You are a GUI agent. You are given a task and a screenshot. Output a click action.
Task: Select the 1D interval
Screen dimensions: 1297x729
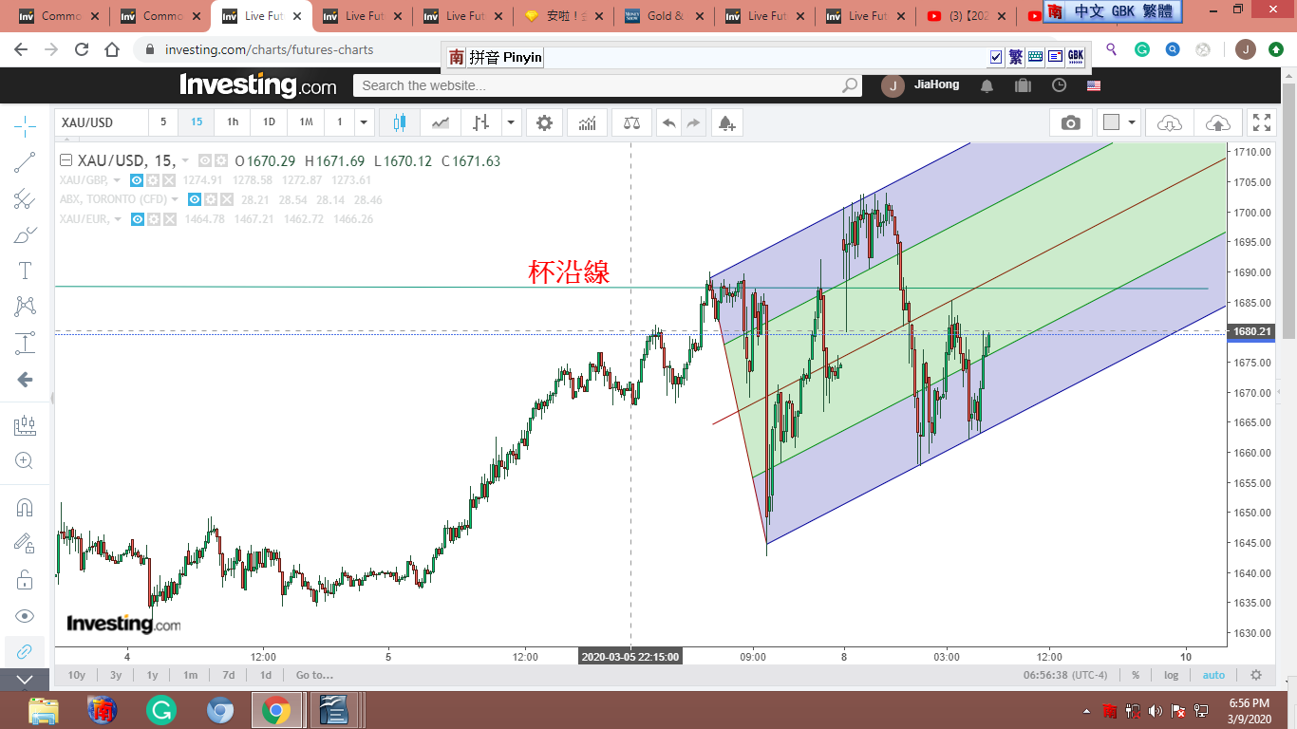[269, 122]
